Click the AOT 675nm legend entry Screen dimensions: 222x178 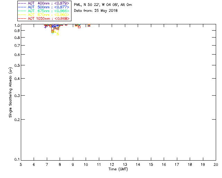(44, 11)
